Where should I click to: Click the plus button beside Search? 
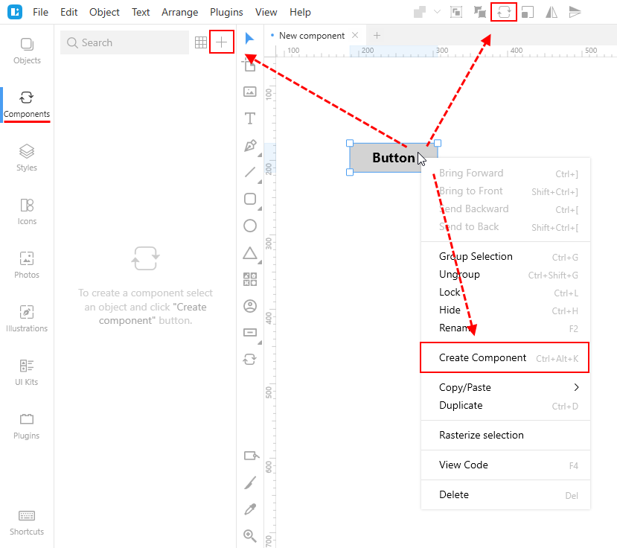pyautogui.click(x=222, y=42)
